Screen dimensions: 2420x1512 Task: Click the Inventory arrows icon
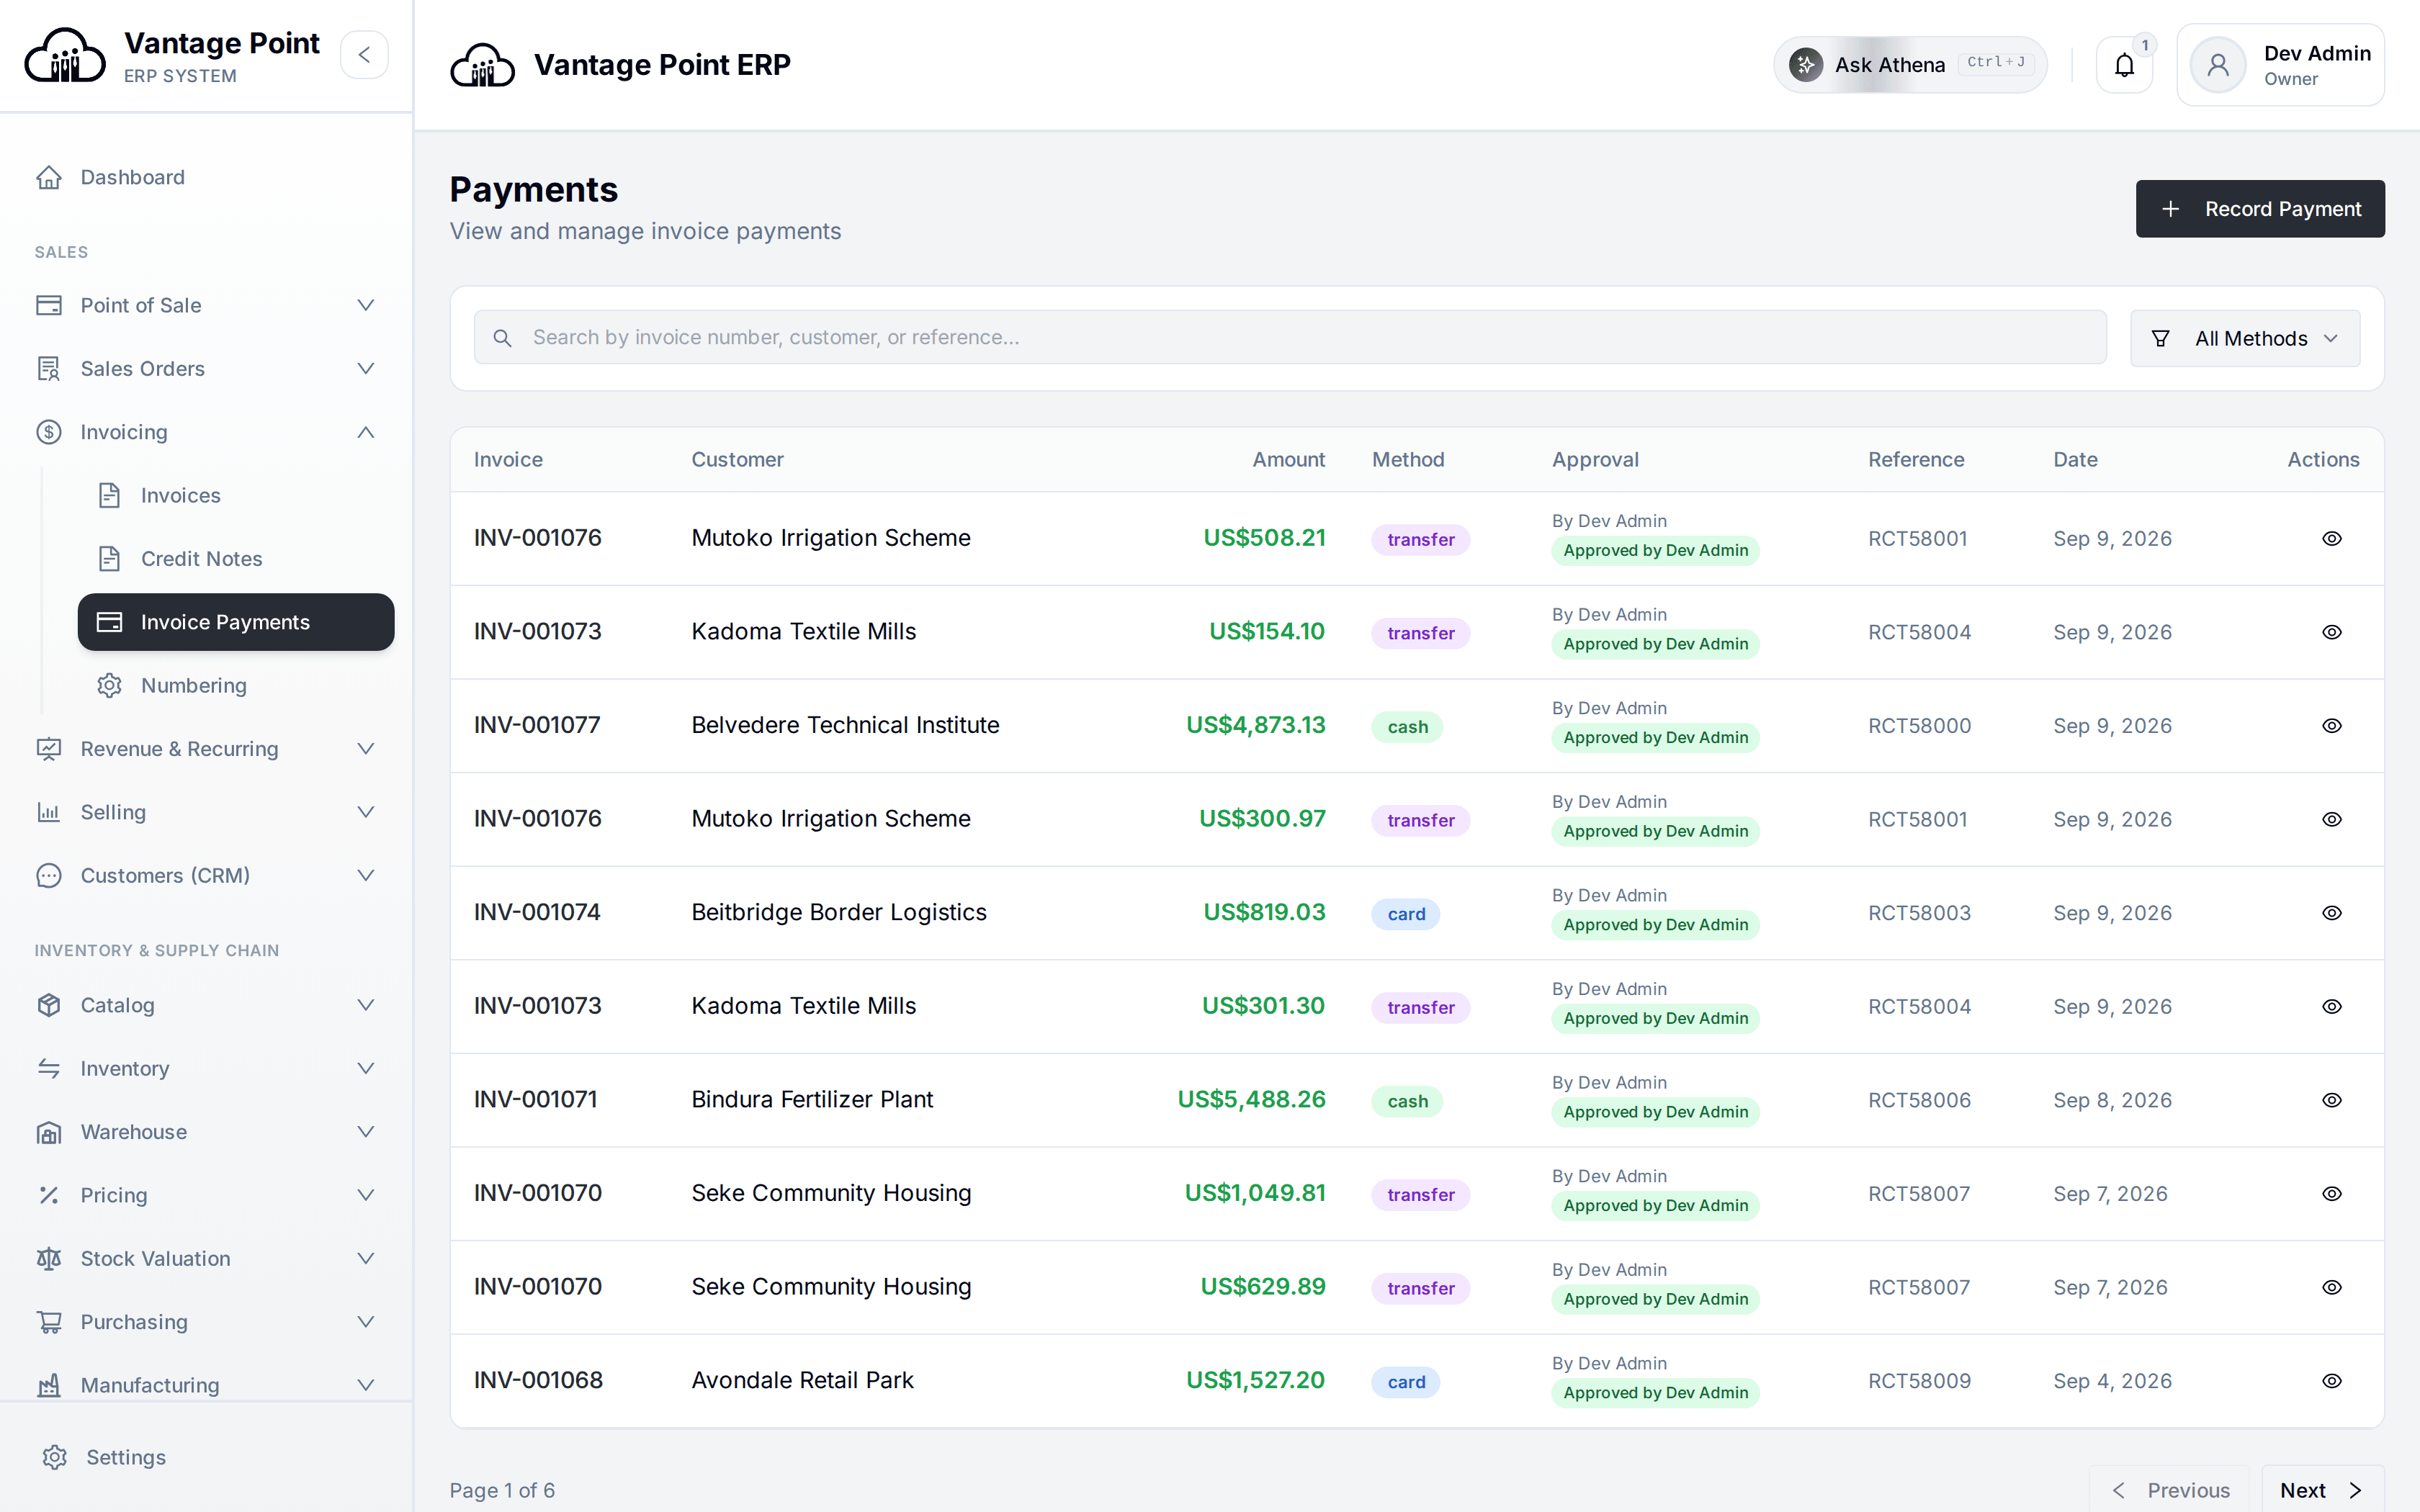click(x=49, y=1068)
